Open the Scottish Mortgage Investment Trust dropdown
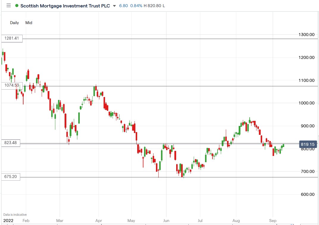The width and height of the screenshot is (319, 225). (x=114, y=6)
